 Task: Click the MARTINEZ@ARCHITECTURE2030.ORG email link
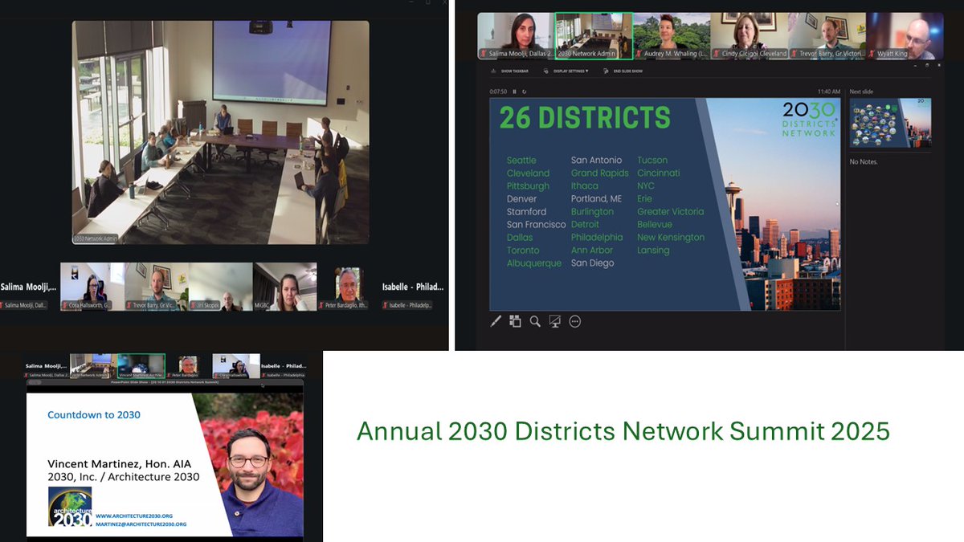click(141, 524)
